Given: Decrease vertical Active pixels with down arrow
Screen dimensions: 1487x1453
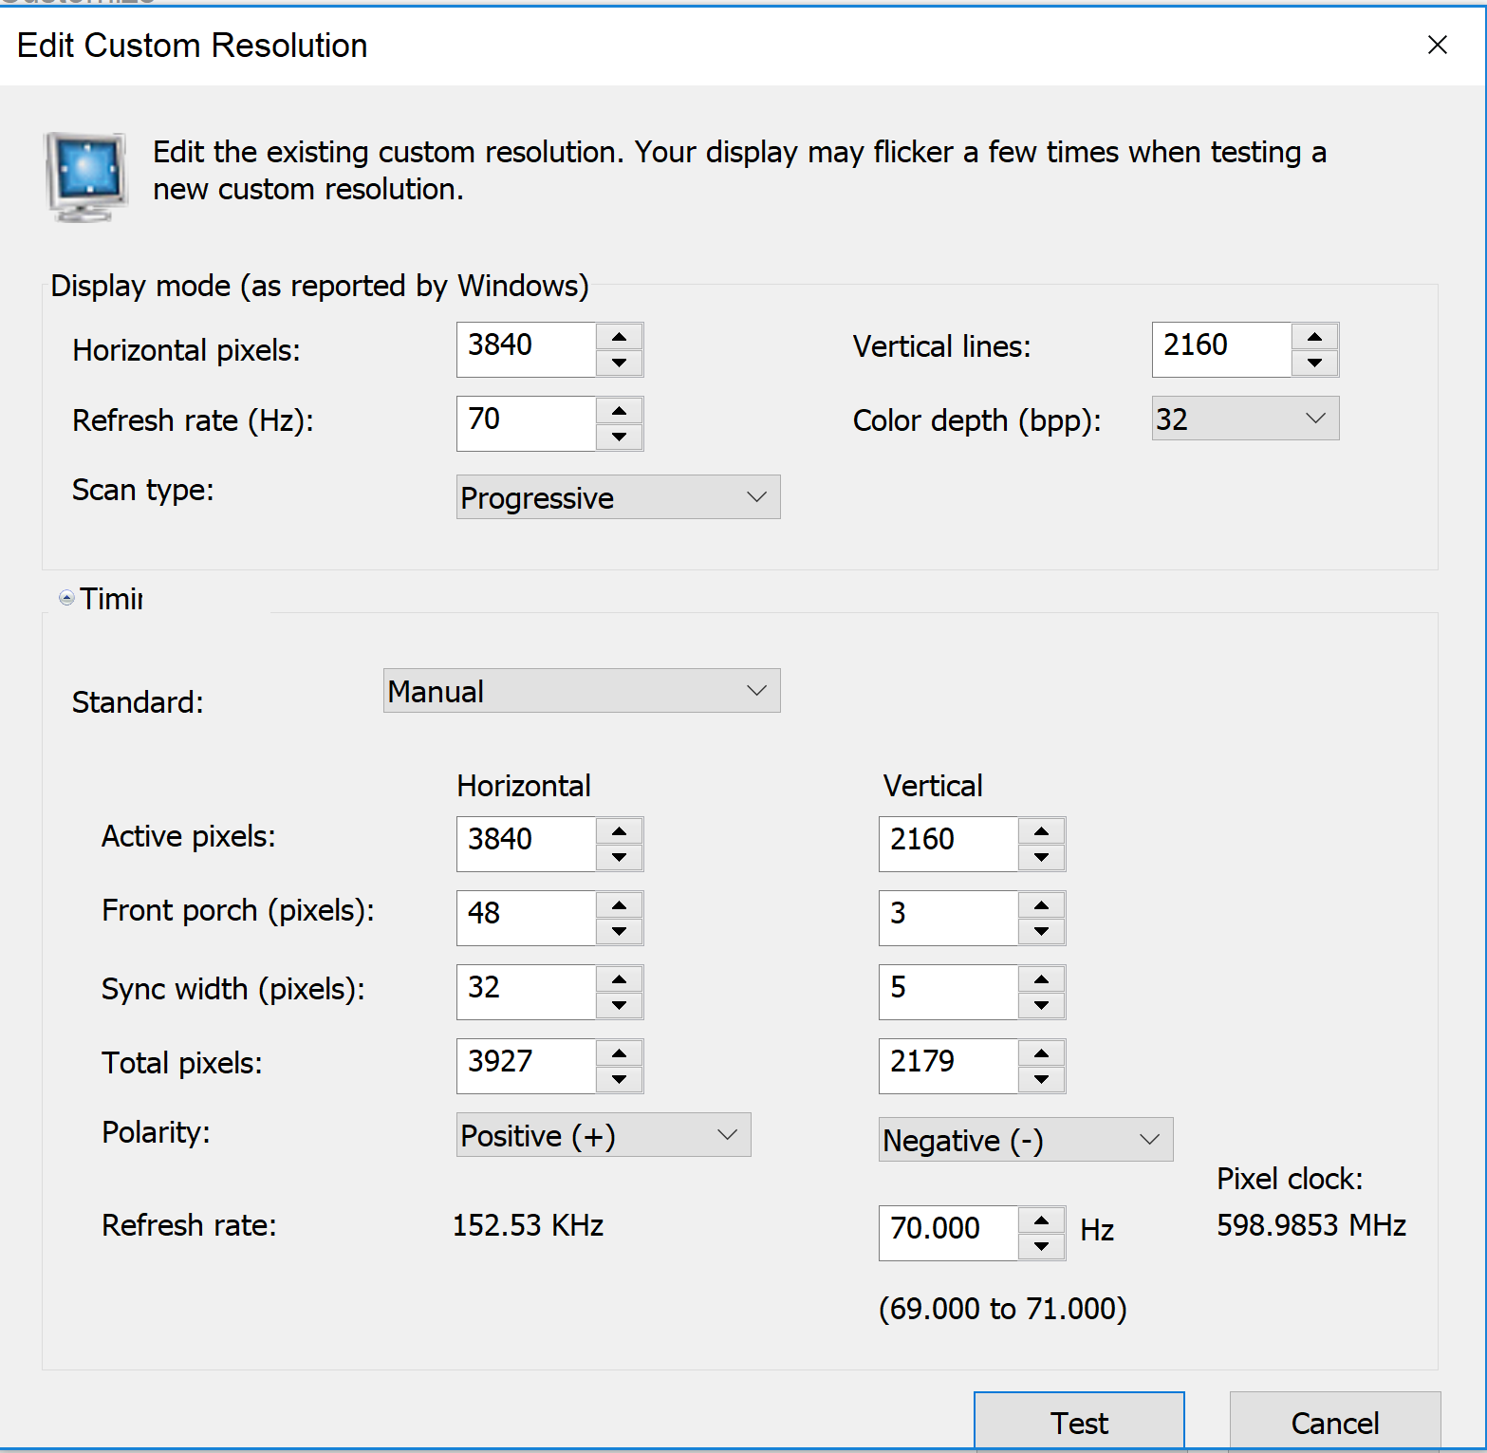Looking at the screenshot, I should coord(1041,858).
